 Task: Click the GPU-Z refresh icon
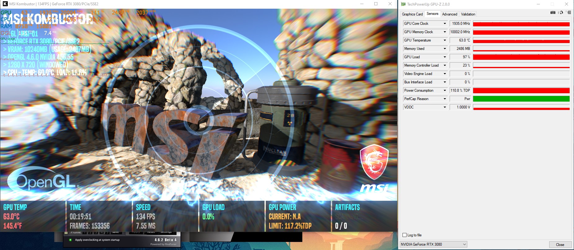coord(561,13)
